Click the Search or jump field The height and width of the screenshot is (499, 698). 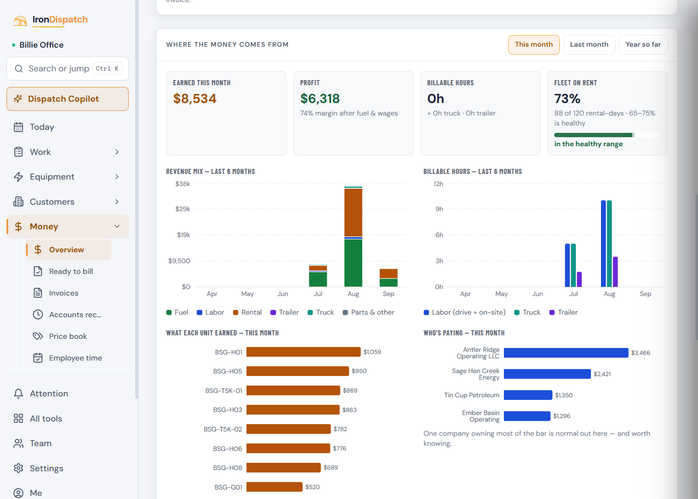68,69
